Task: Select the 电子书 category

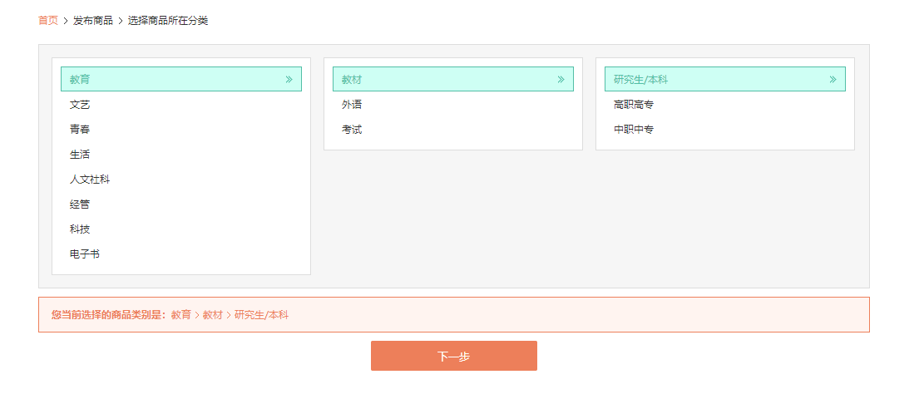Action: (x=85, y=254)
